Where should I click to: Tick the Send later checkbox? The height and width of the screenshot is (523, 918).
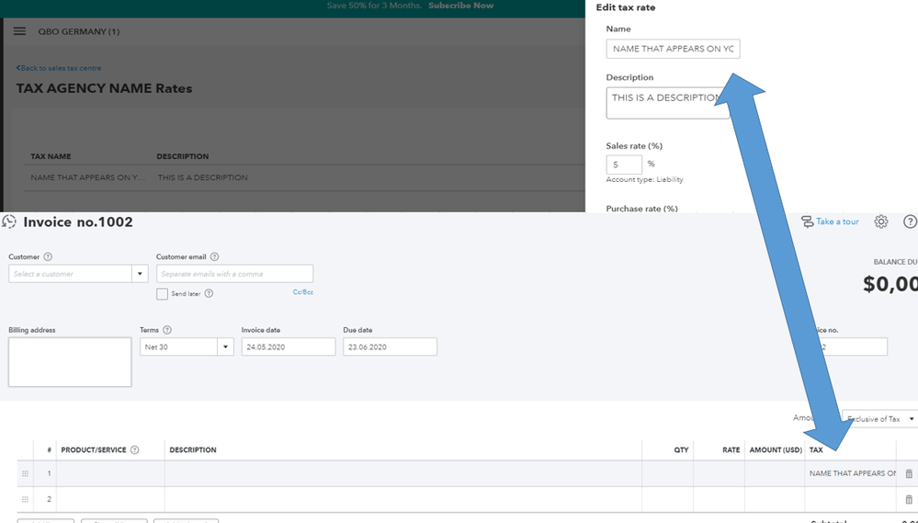pos(162,294)
